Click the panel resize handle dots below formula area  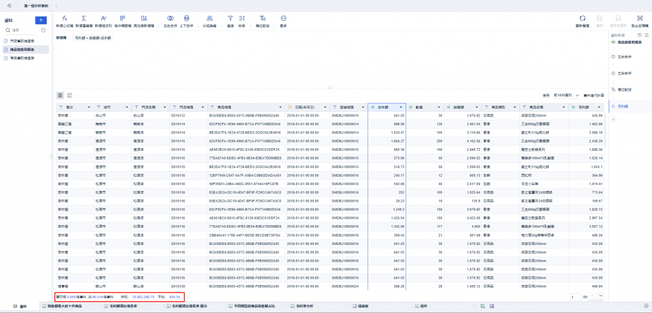pyautogui.click(x=330, y=88)
